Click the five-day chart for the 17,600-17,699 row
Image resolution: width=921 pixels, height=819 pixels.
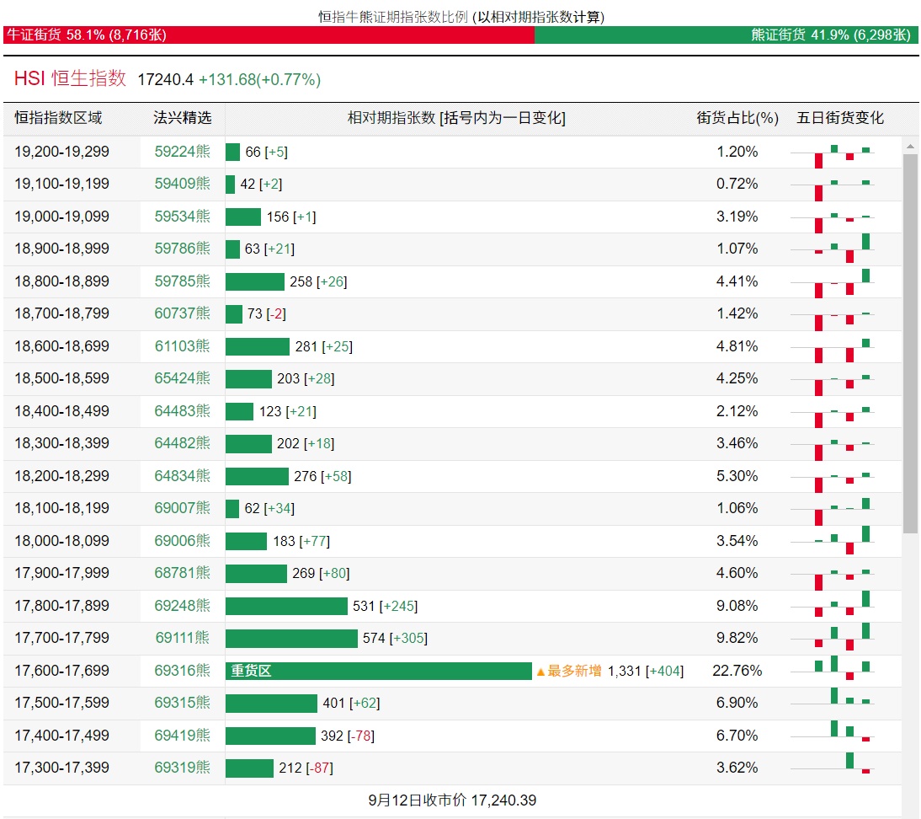click(x=842, y=671)
